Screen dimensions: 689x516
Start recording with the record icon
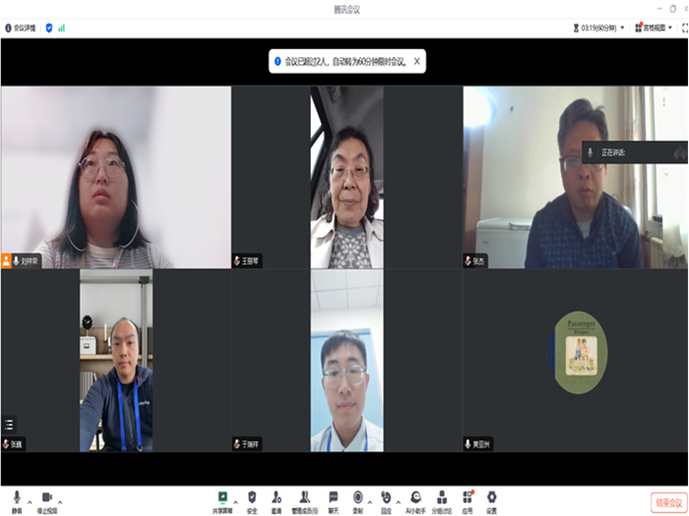[358, 498]
